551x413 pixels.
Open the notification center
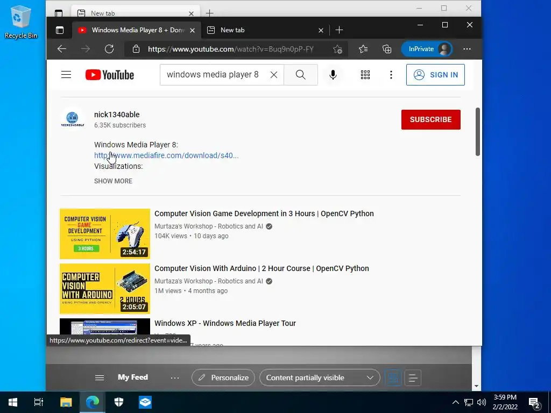click(x=534, y=402)
